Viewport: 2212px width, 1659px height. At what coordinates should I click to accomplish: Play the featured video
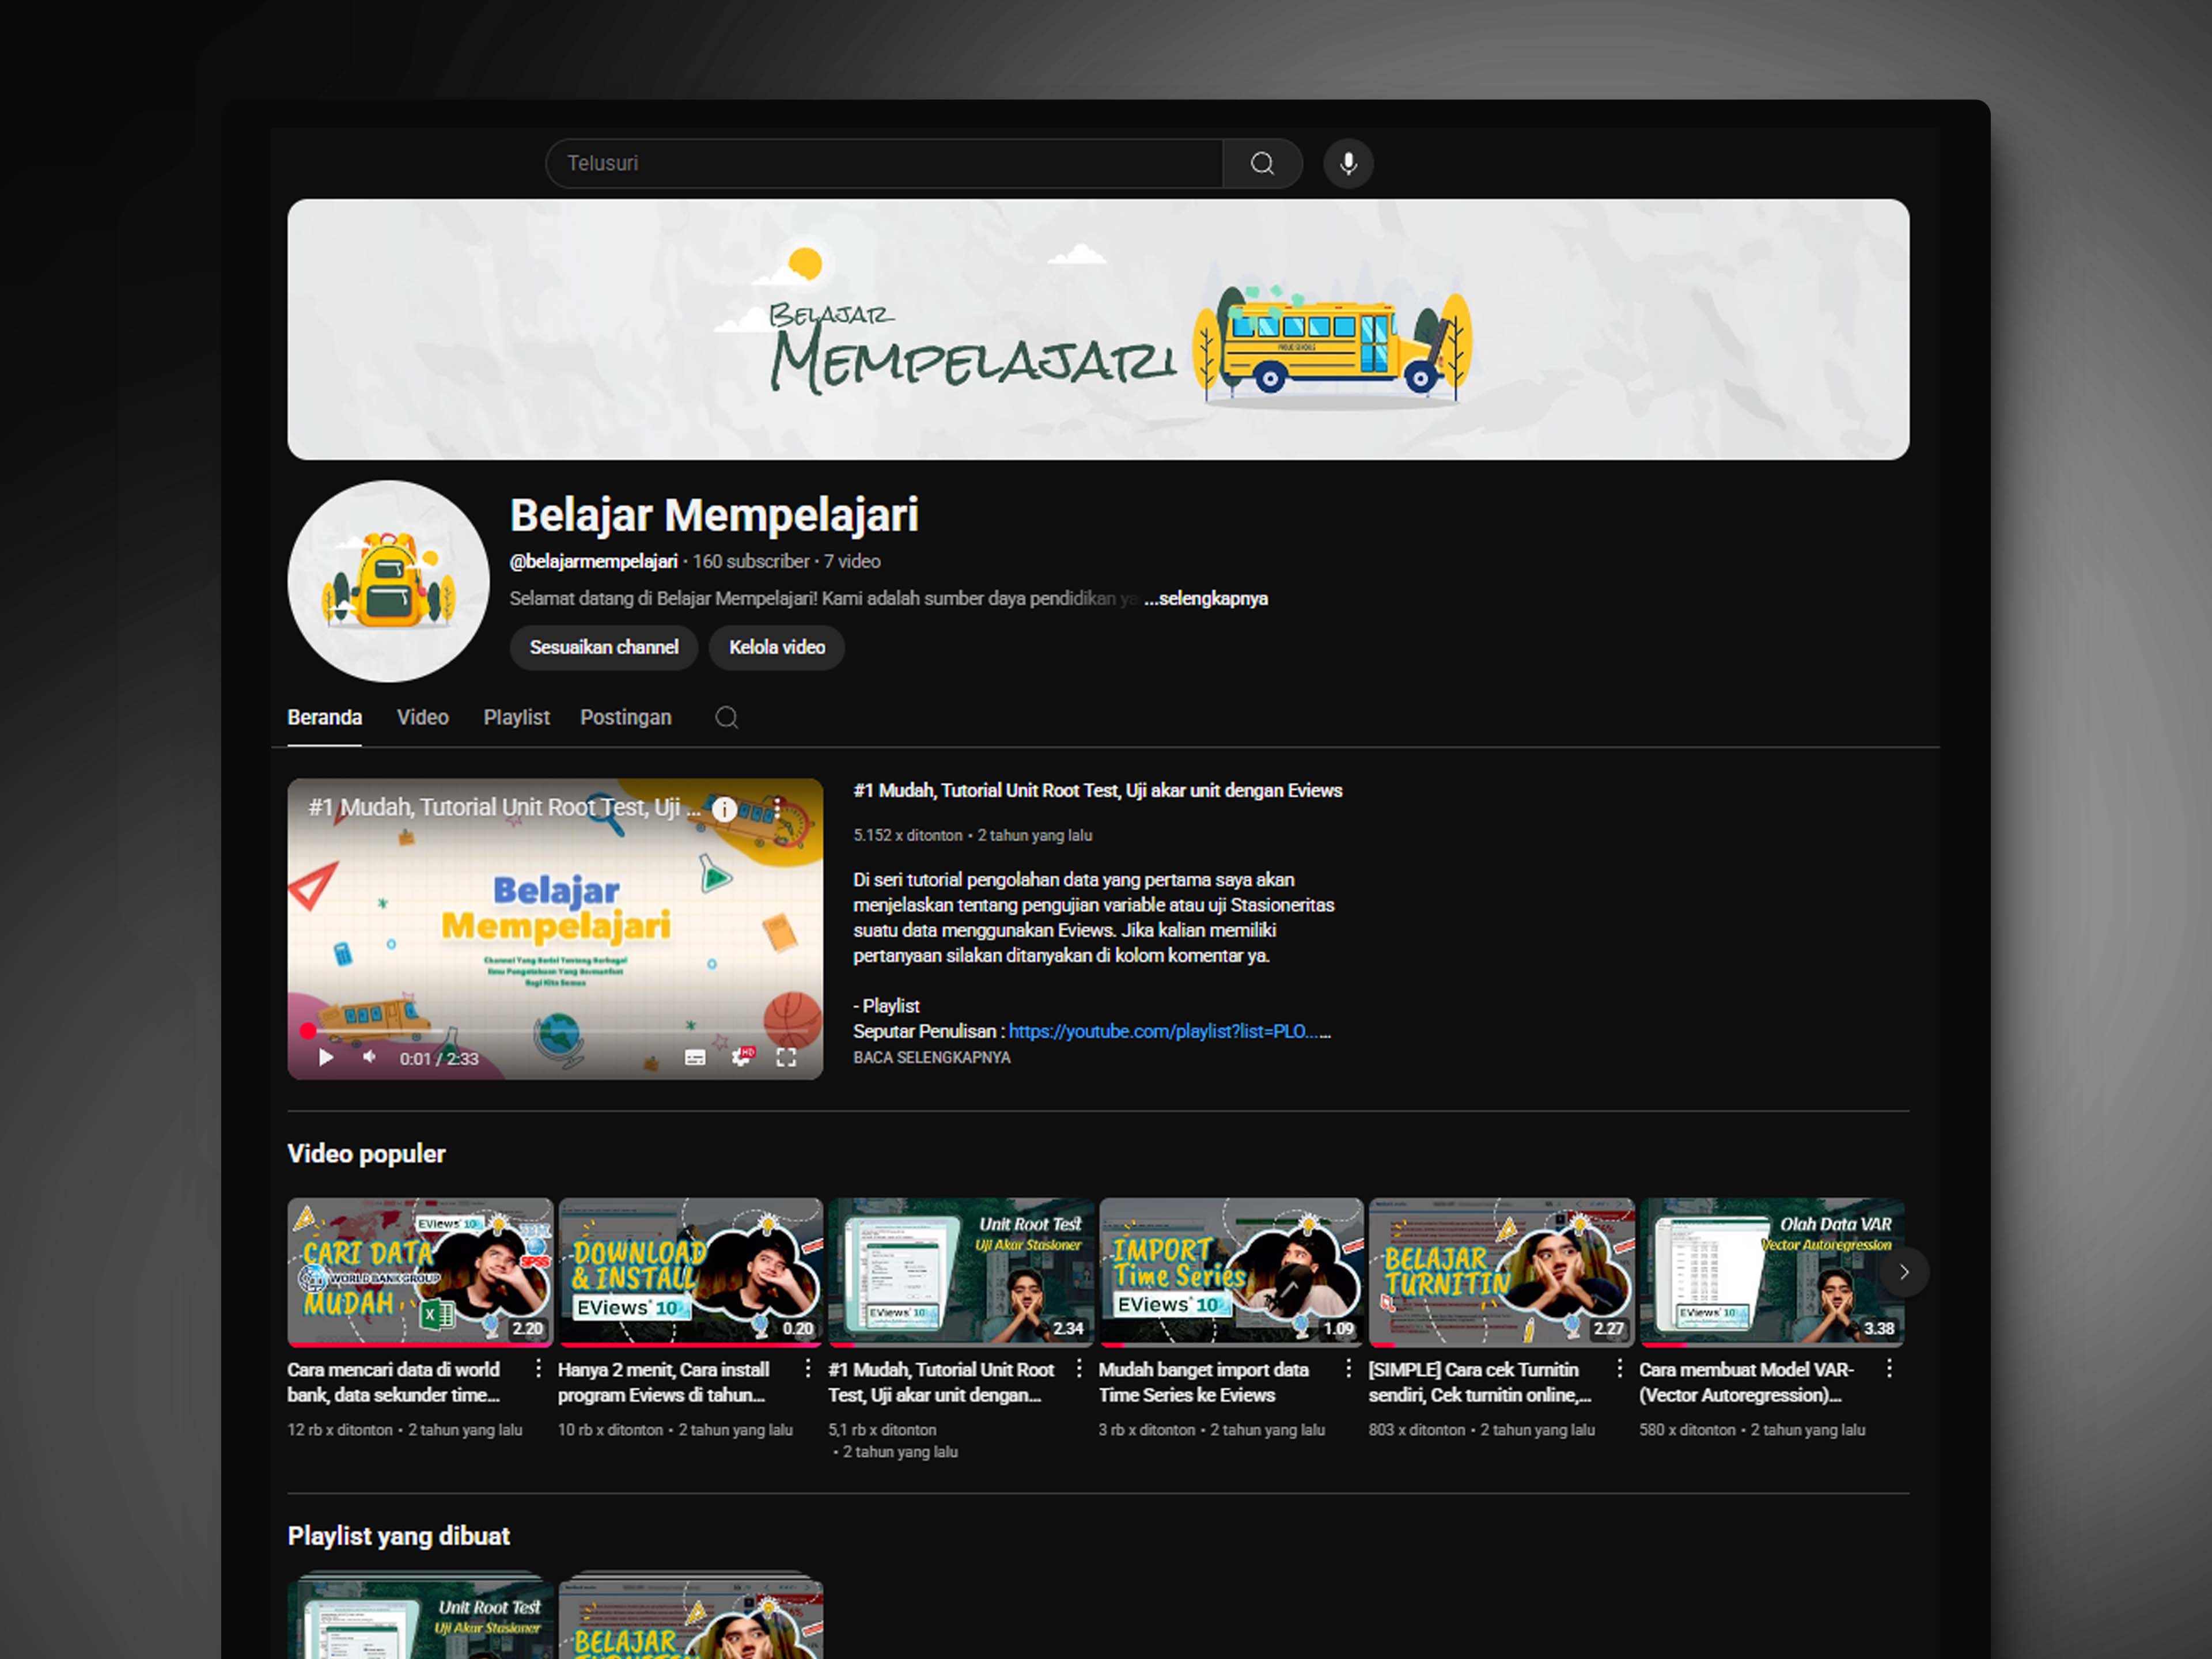(x=326, y=1057)
